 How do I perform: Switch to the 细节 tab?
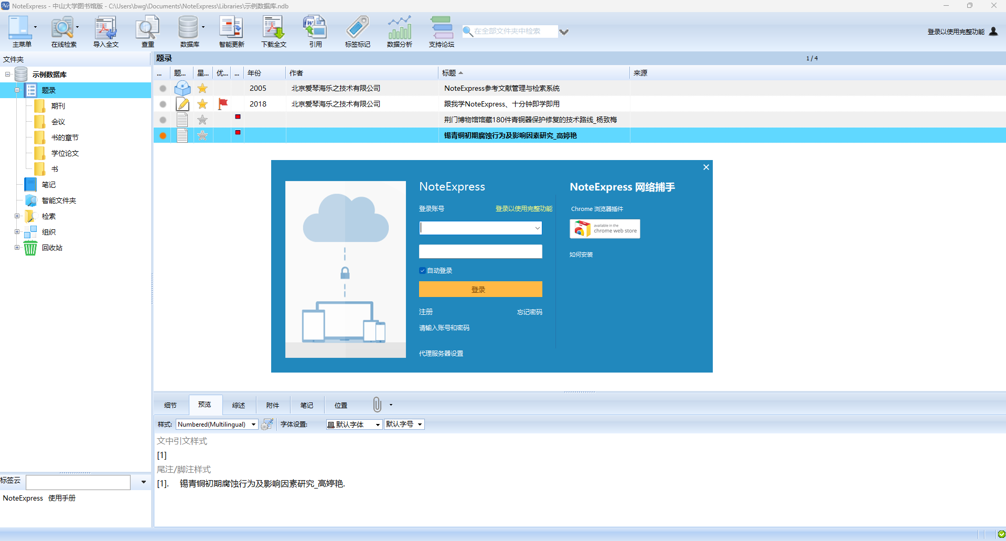coord(170,405)
